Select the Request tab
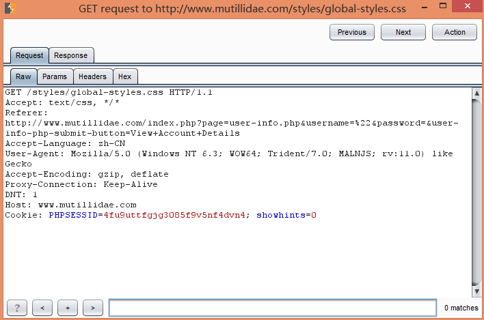 click(x=29, y=55)
